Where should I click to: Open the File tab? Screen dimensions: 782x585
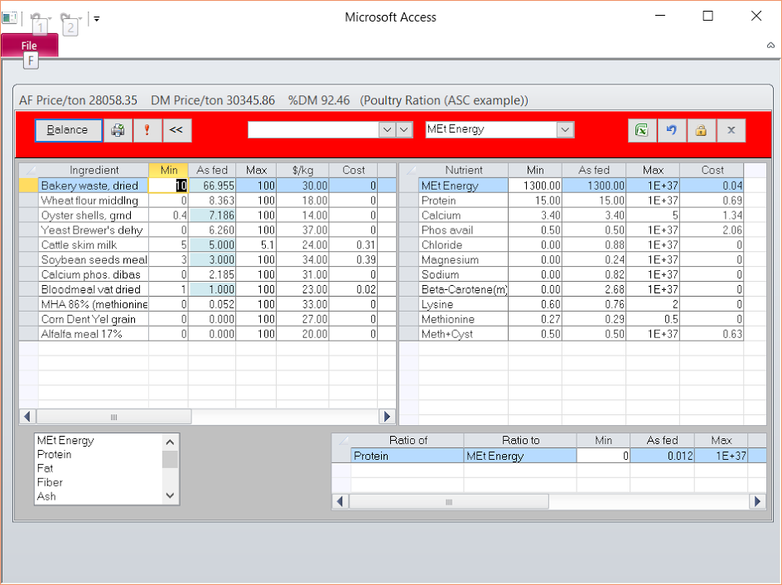pos(29,46)
